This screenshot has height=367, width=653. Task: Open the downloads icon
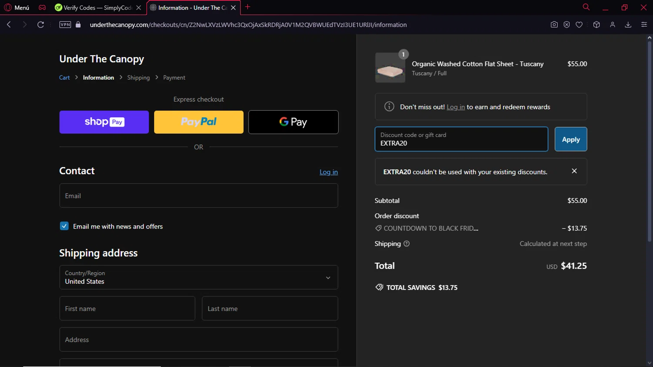[628, 25]
